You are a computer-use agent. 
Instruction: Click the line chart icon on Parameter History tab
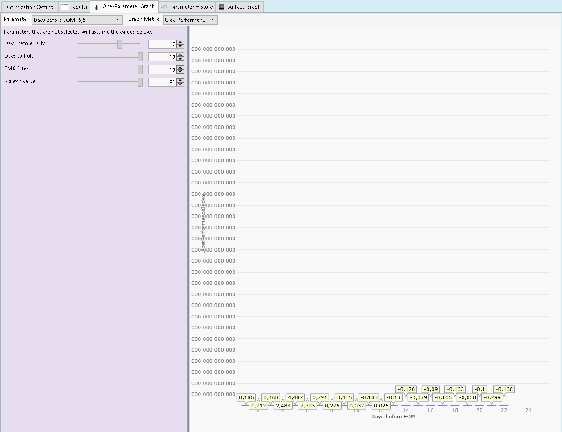(164, 7)
